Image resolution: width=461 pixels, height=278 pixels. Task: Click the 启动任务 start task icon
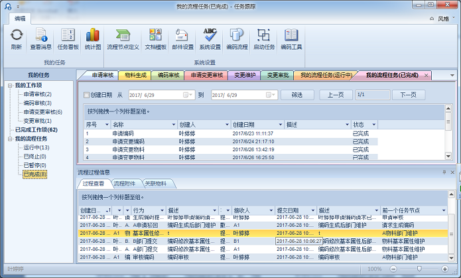click(264, 39)
